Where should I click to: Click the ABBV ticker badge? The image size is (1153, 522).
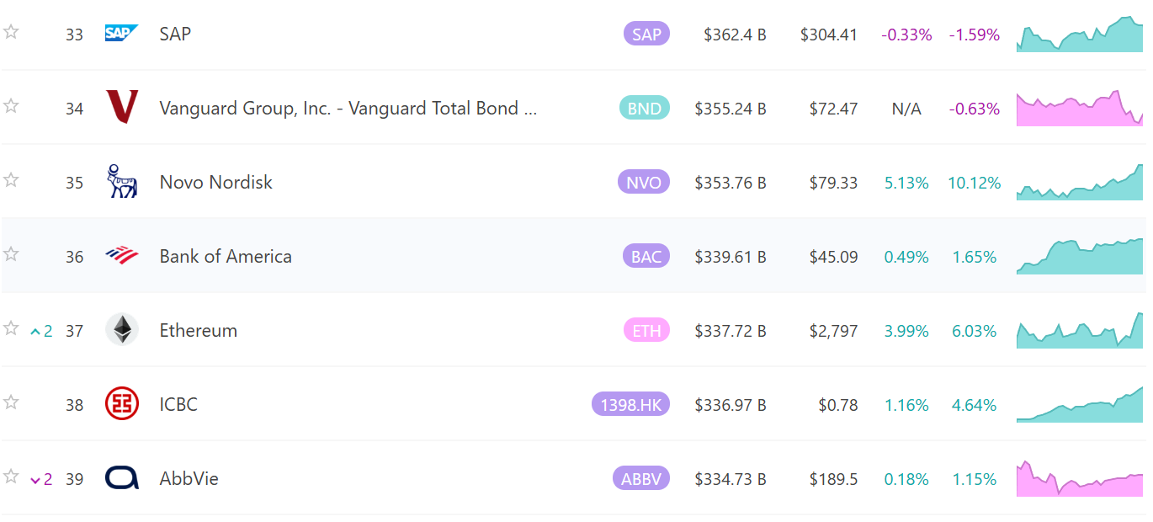pos(641,479)
